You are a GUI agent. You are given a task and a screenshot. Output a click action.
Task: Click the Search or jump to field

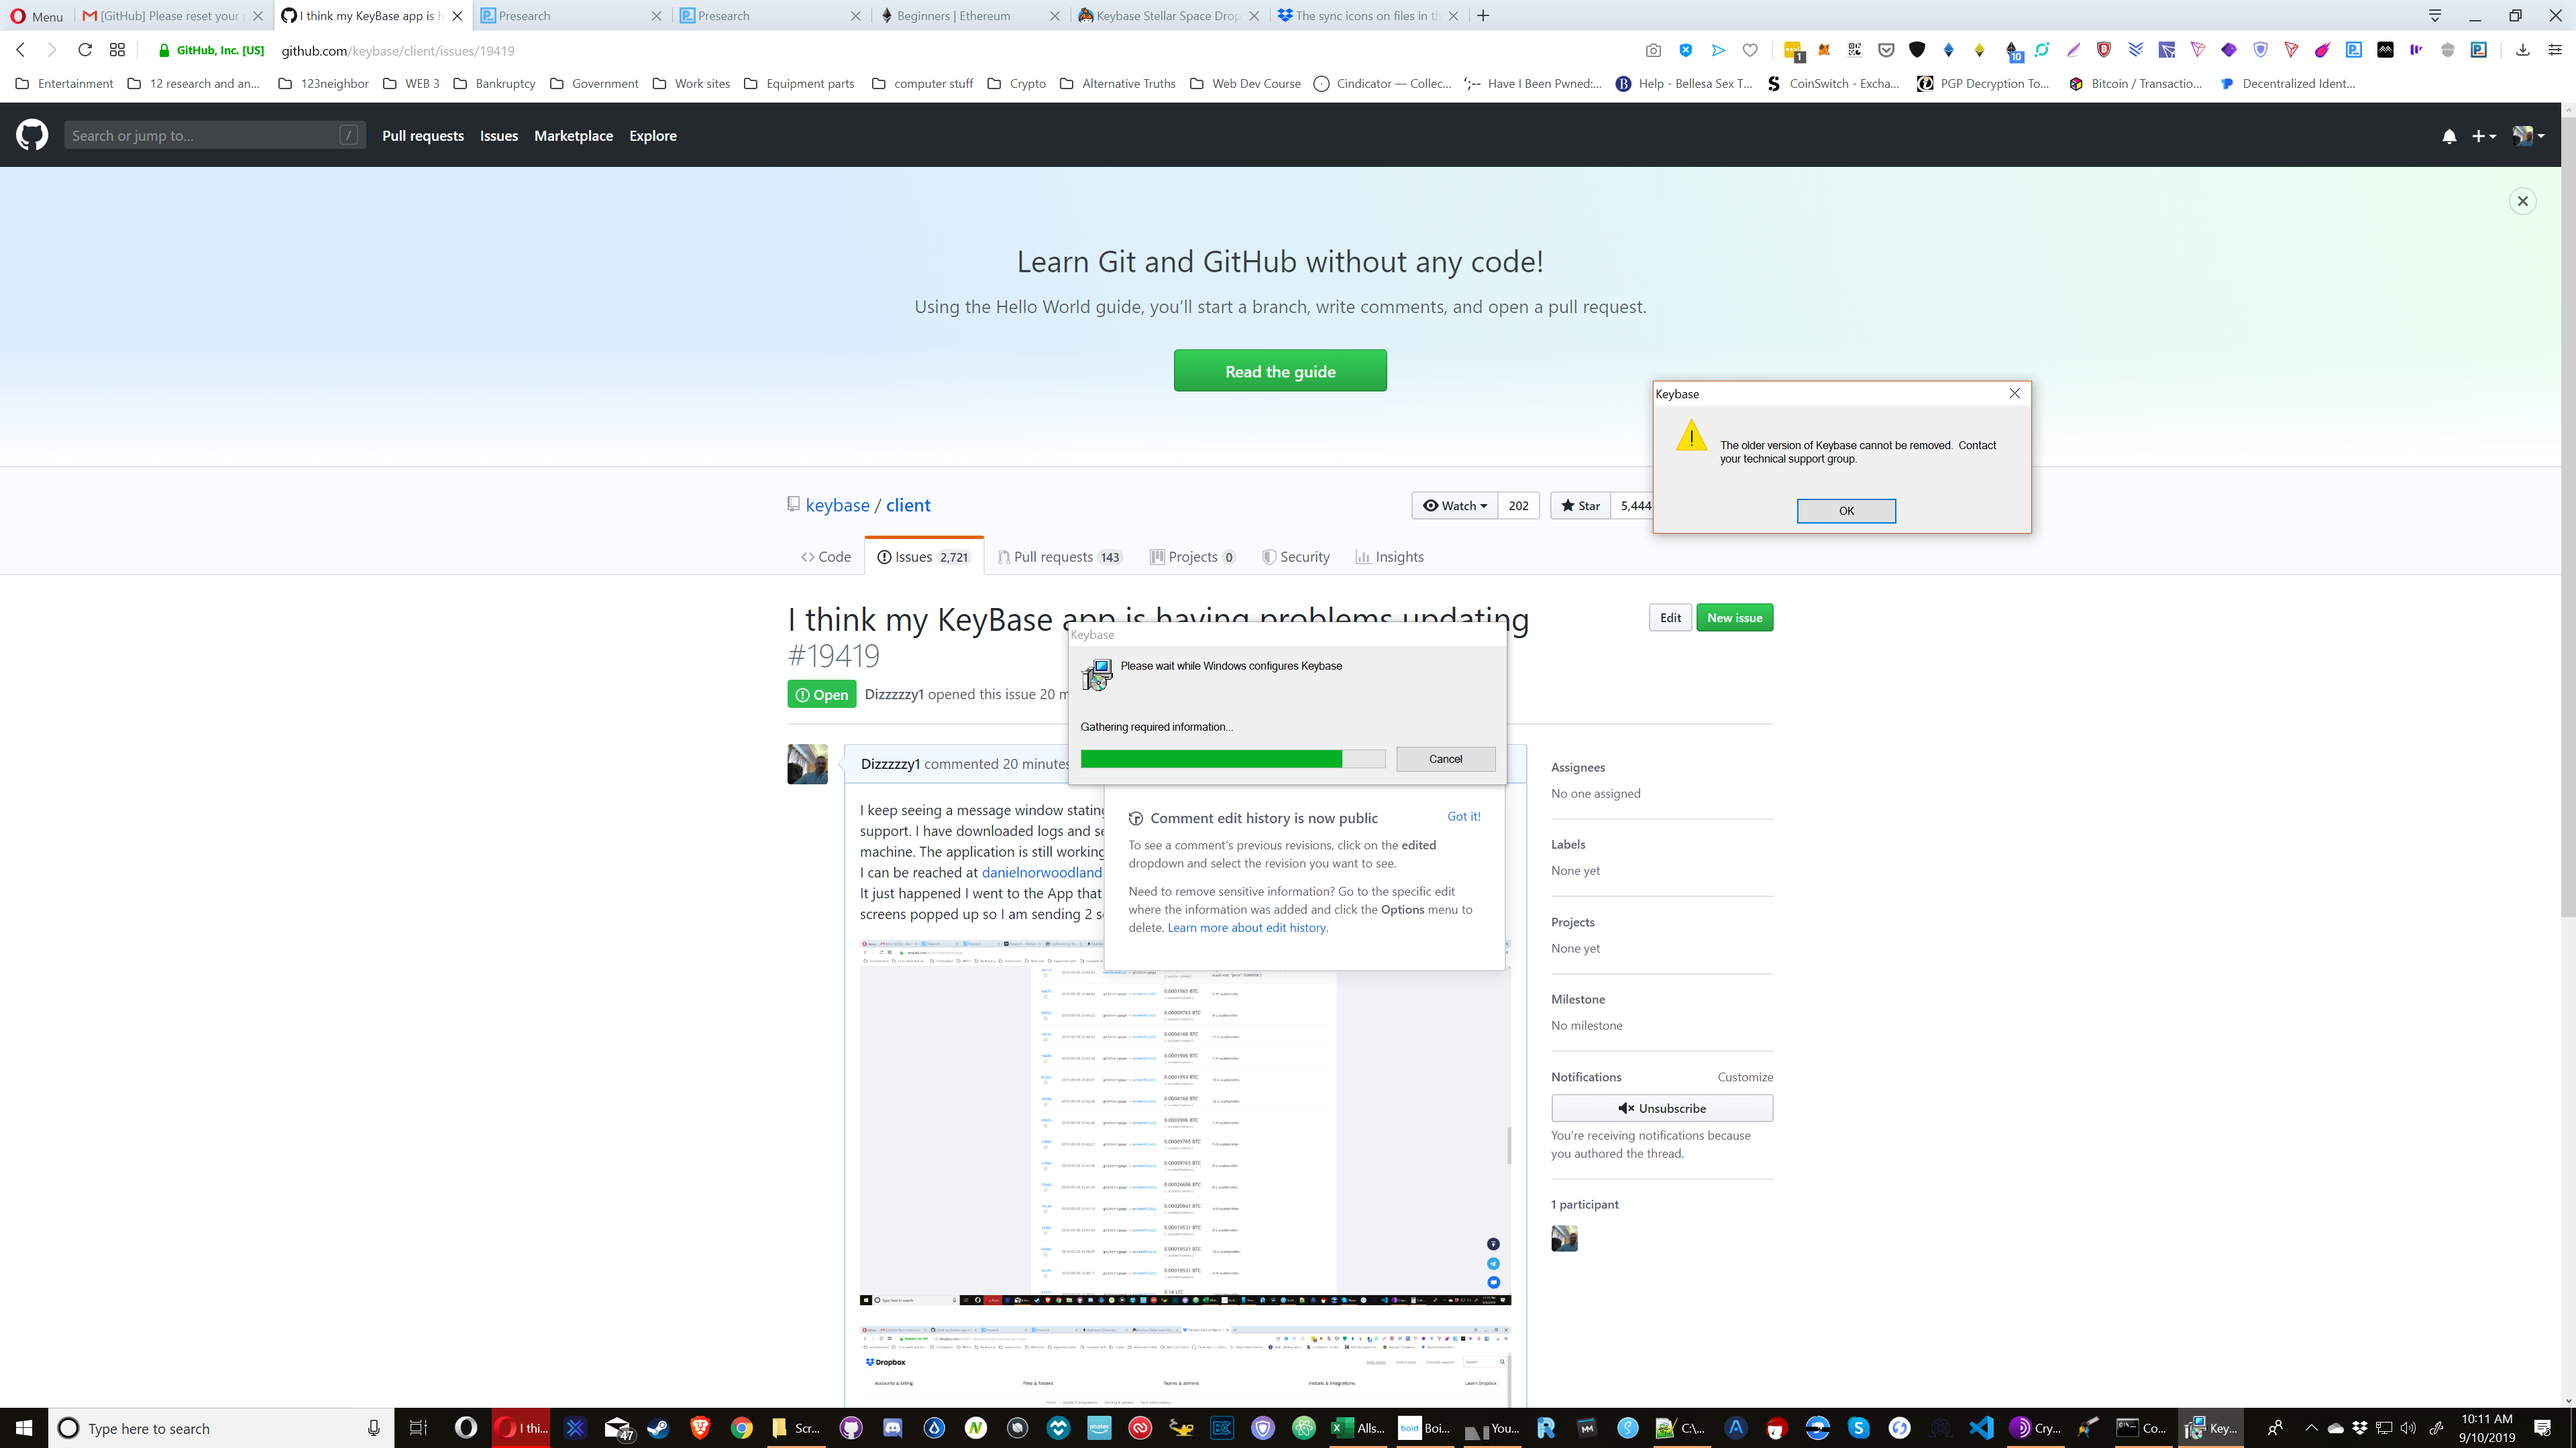pyautogui.click(x=215, y=135)
